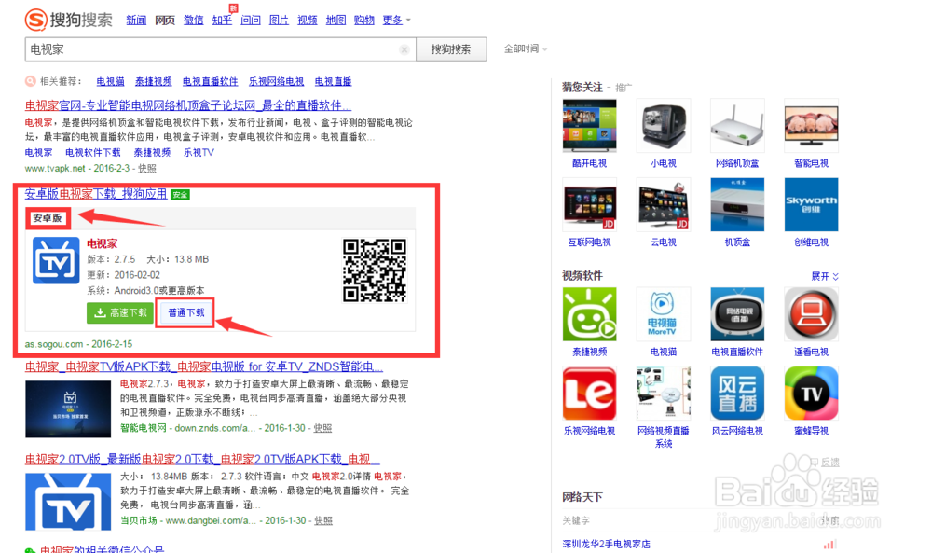This screenshot has width=932, height=553.
Task: Open the 互联网电视 image
Action: click(590, 204)
